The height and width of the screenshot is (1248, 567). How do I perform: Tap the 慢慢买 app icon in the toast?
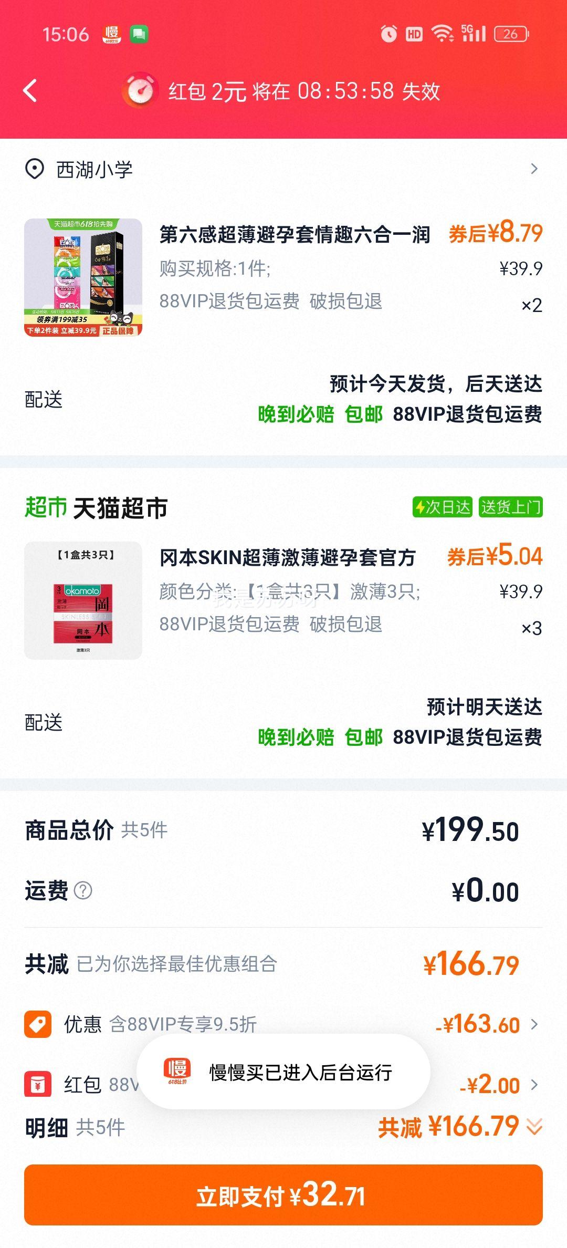(177, 1072)
